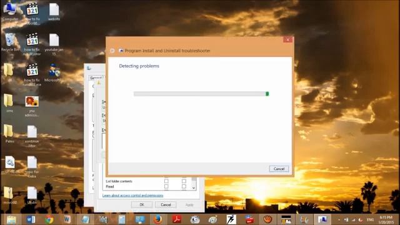400x225 pixels.
Task: Select the how to fix rundll32.exe video
Action: [x=32, y=75]
